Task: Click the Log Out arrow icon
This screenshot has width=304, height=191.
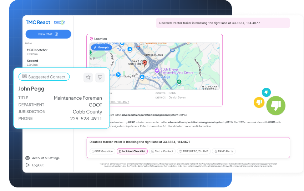Action: click(27, 165)
